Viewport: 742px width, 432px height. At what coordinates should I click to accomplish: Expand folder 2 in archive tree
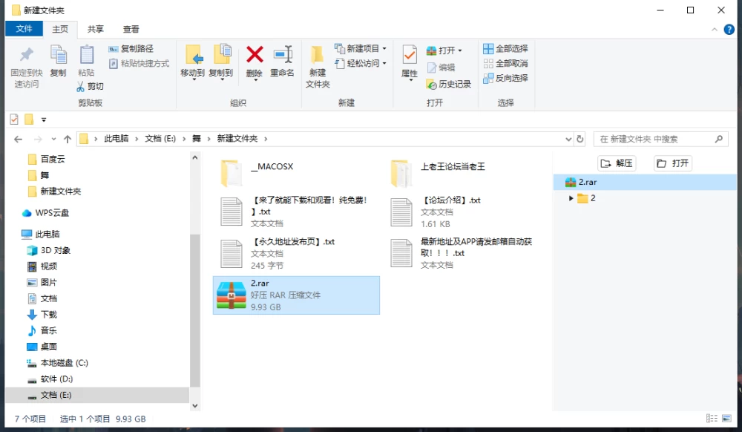(571, 198)
